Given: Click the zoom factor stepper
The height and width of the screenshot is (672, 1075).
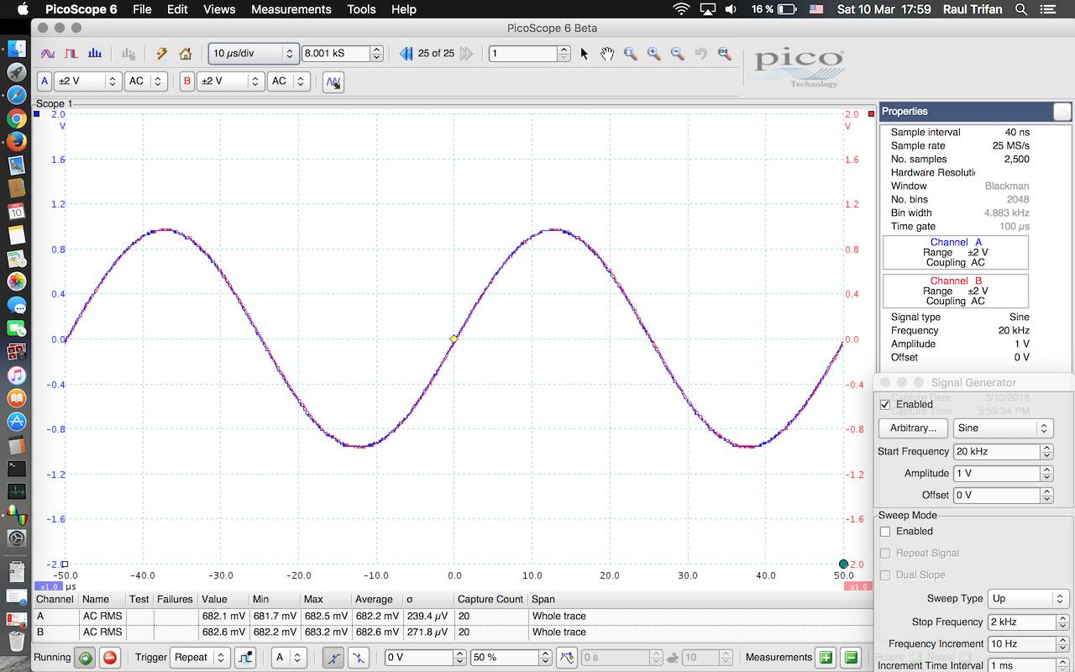Looking at the screenshot, I should (564, 54).
